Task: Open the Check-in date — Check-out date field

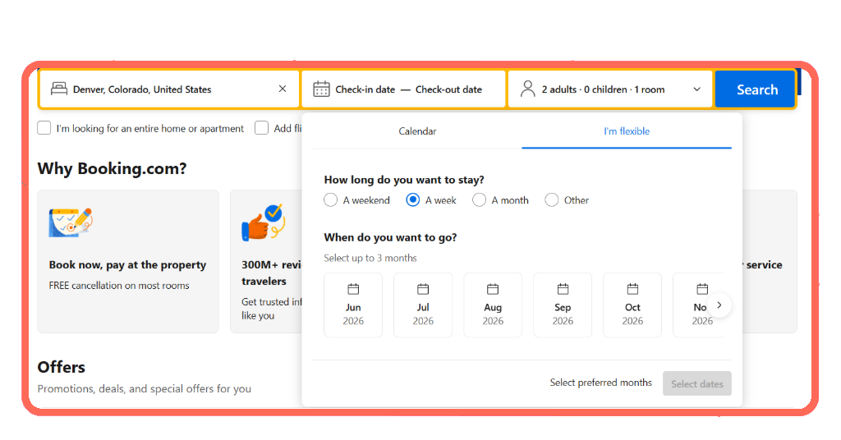Action: click(404, 89)
